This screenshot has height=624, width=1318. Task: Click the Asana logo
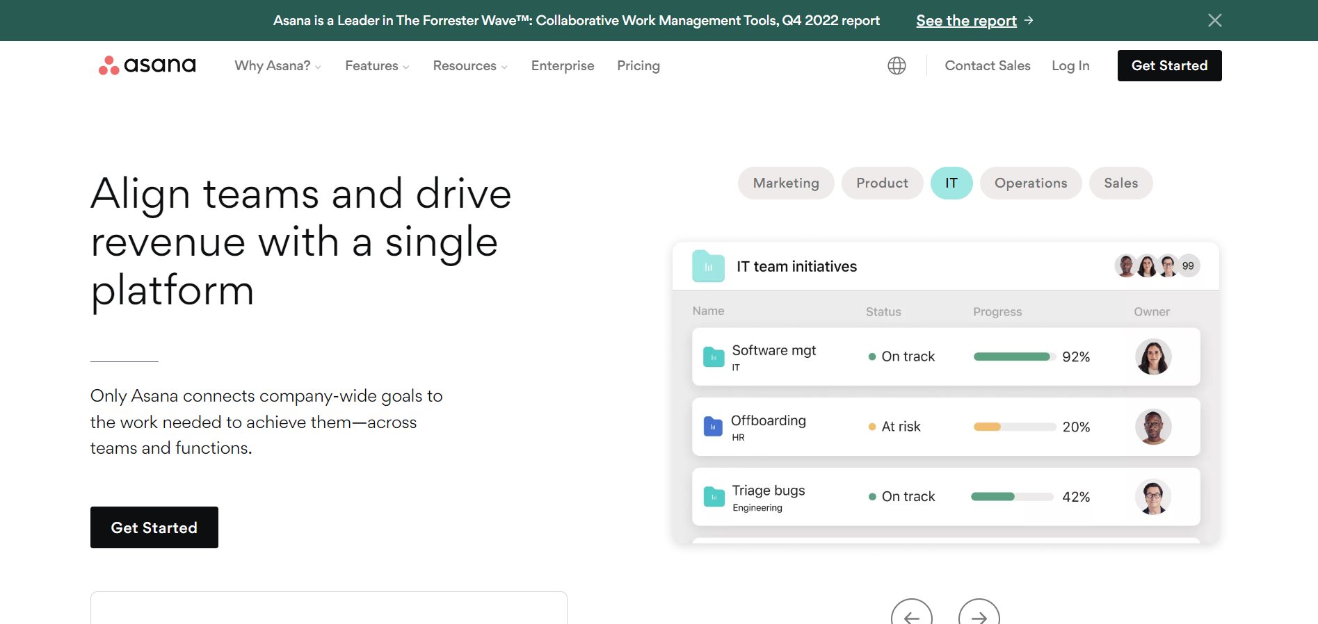click(x=147, y=65)
